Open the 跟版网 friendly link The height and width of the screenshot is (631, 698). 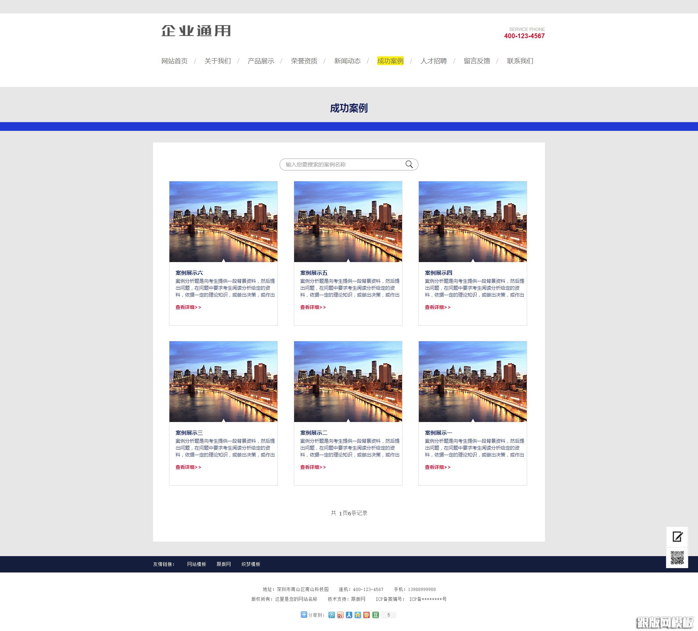coord(224,564)
